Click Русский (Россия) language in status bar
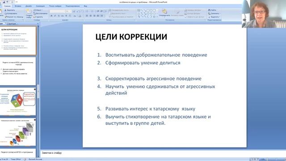Viewport: 286px width, 161px height. 35,159
